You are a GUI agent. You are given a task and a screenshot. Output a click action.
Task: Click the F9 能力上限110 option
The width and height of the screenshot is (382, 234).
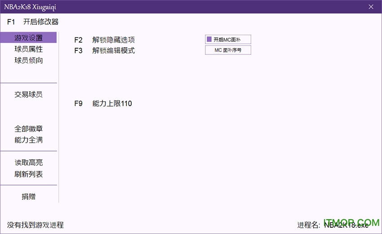[x=103, y=103]
